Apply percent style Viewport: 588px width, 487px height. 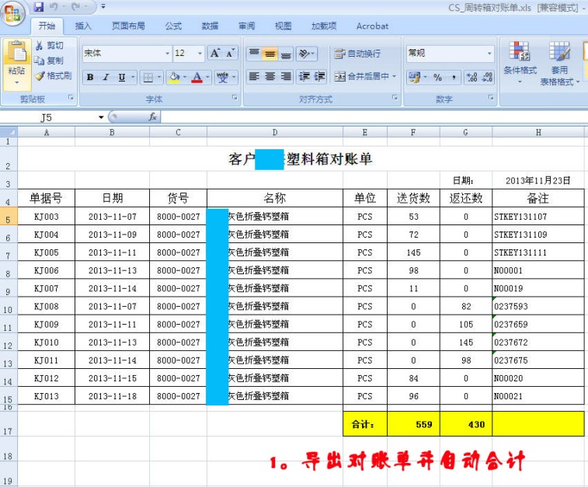[x=437, y=77]
